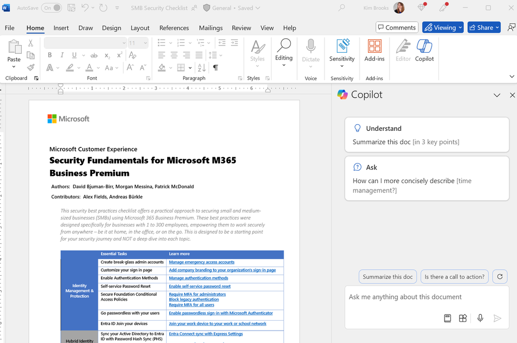Screen dimensions: 517x343
Task: Click the Share button
Action: (484, 27)
